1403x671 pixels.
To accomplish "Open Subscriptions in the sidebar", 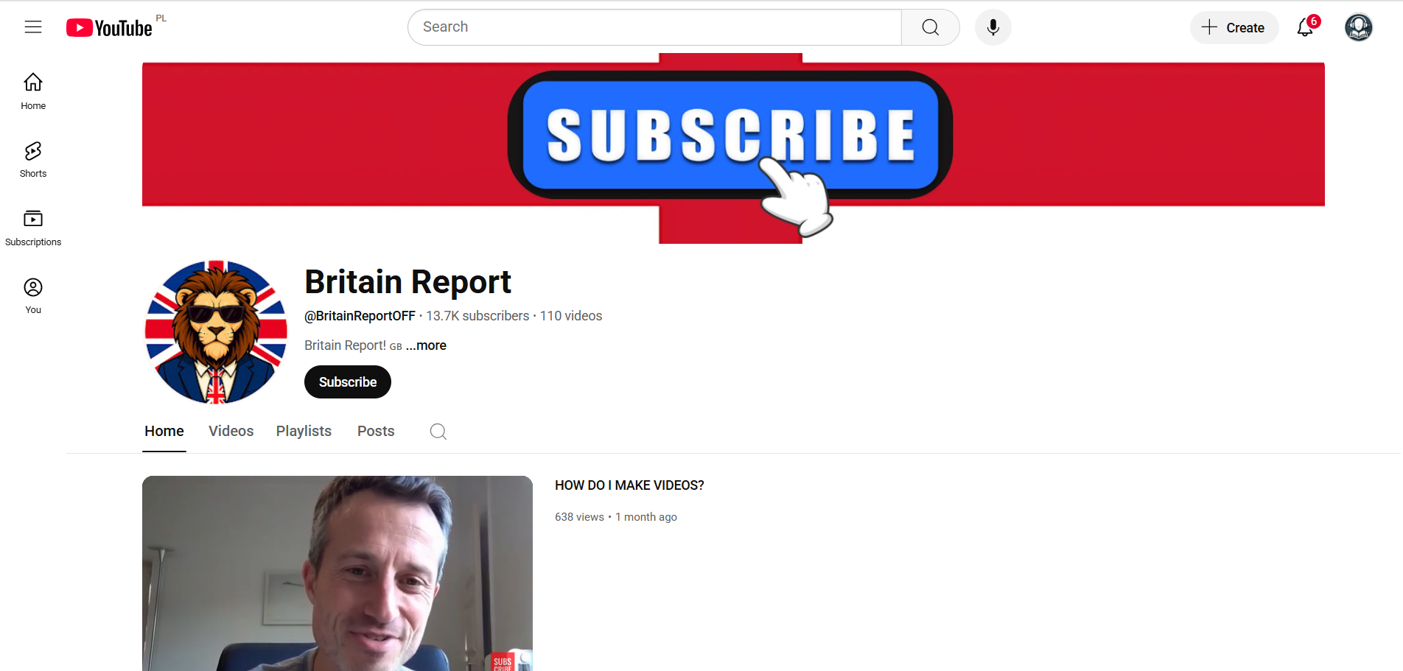I will click(33, 228).
